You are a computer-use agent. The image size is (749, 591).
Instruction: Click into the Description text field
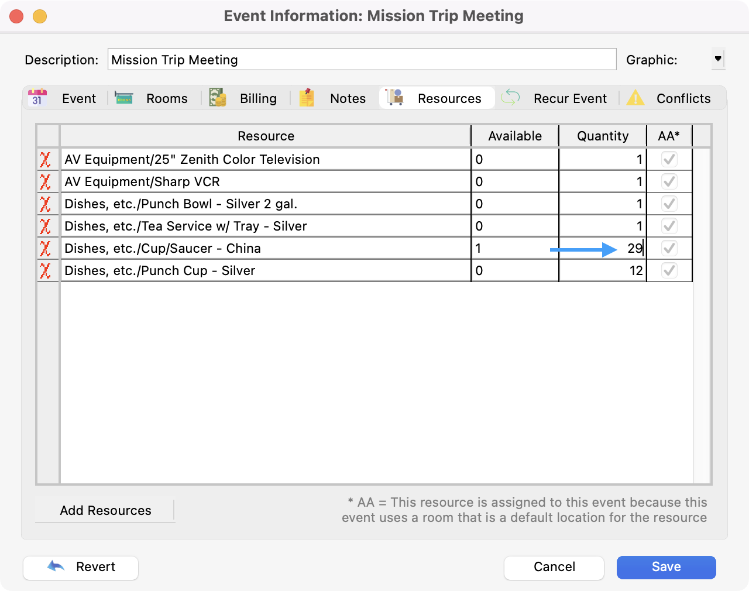pos(362,60)
